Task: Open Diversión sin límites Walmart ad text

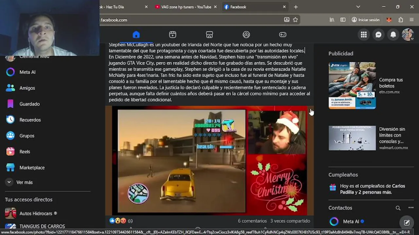Action: click(392, 135)
